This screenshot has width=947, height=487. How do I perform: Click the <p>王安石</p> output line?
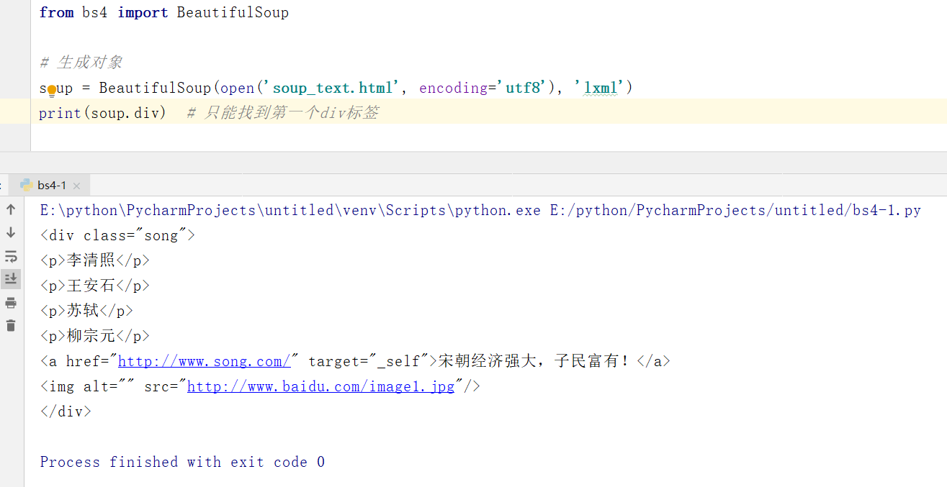(x=95, y=286)
